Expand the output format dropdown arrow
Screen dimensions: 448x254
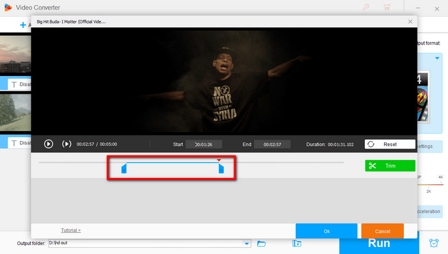(x=437, y=58)
